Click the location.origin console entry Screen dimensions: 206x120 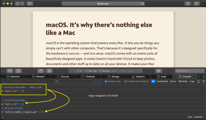click(x=13, y=108)
